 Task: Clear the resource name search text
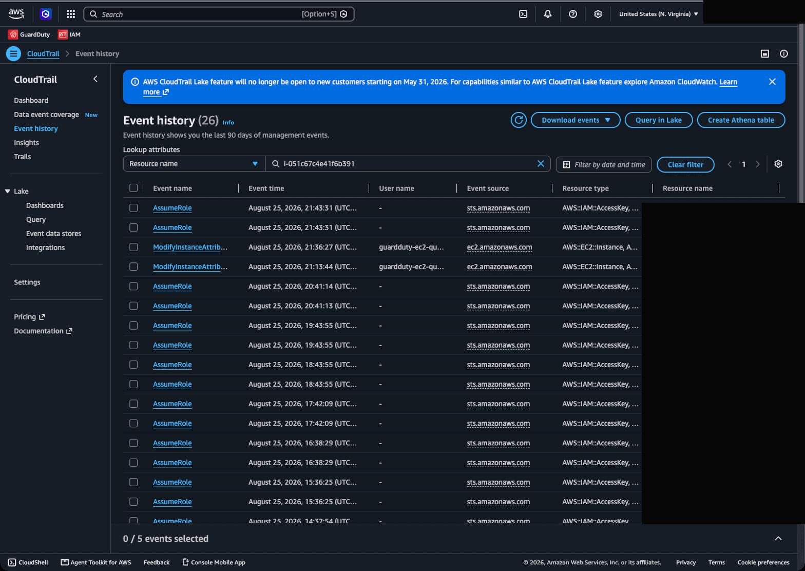click(541, 164)
